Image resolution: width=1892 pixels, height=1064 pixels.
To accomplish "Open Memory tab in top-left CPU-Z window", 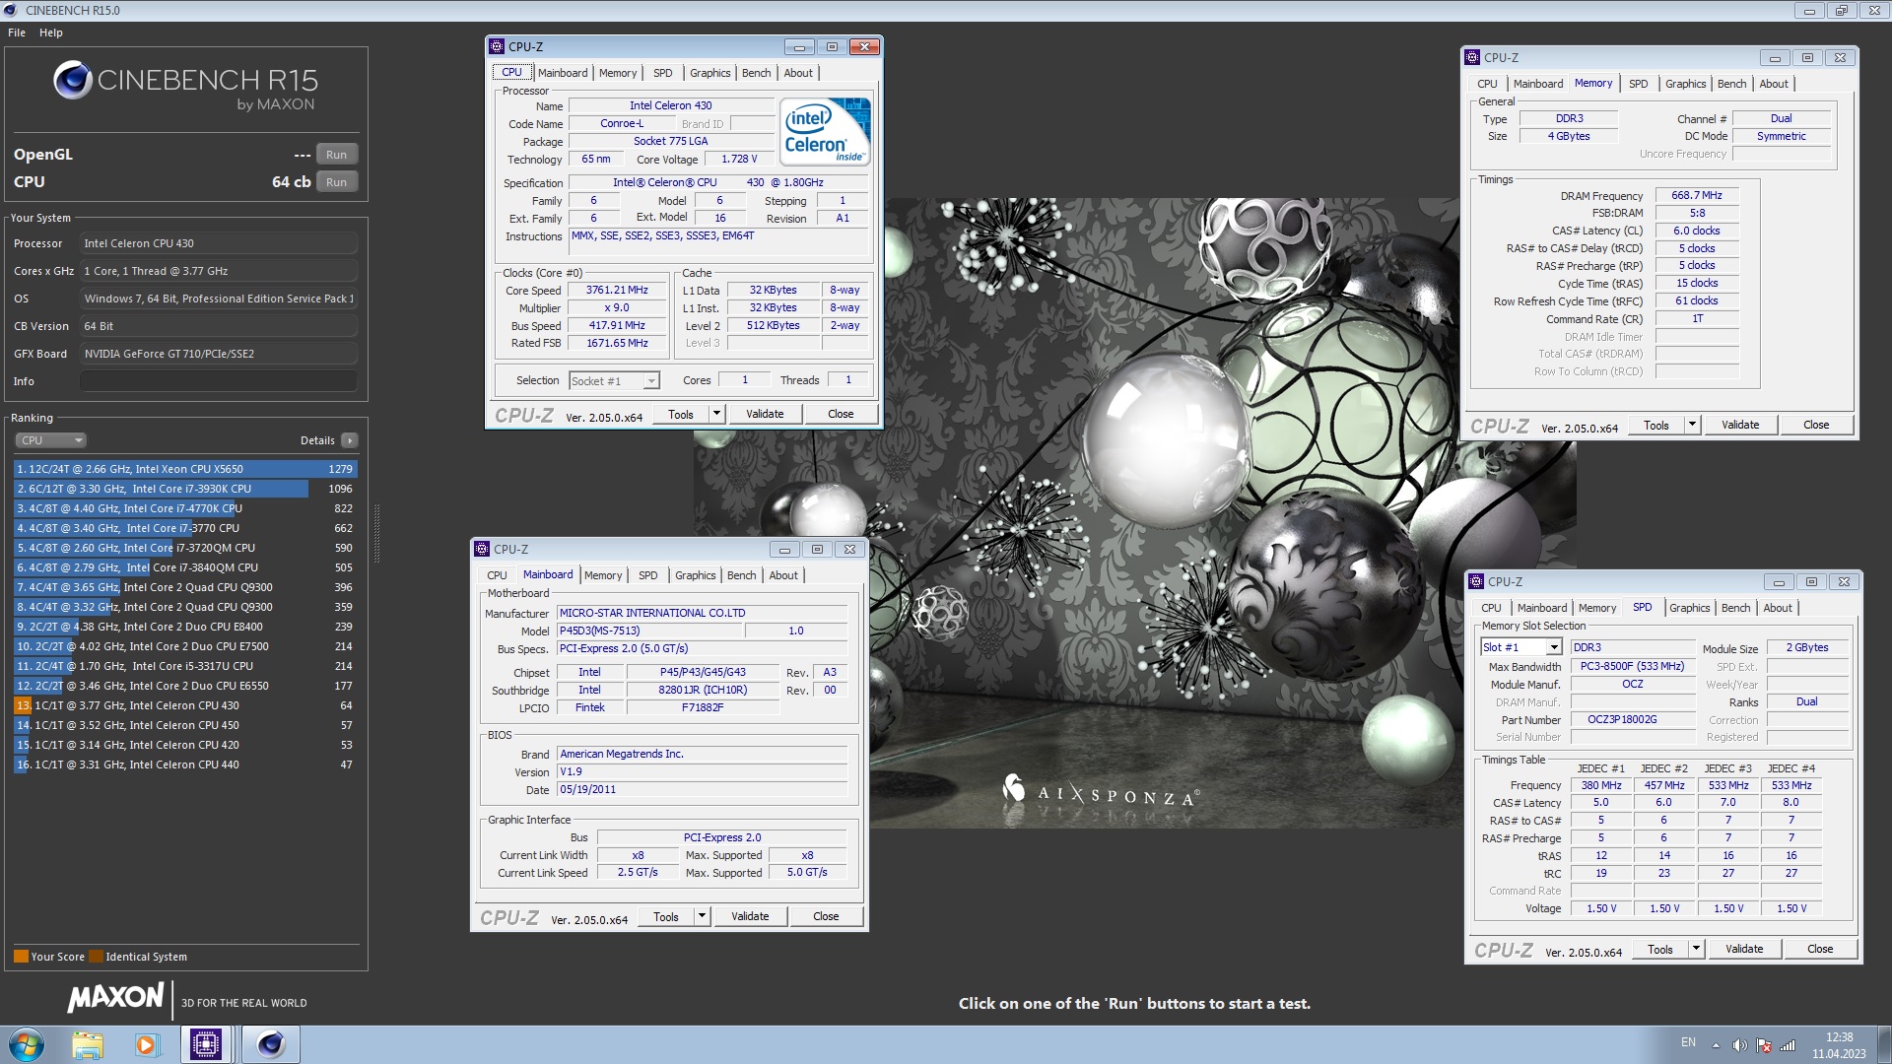I will 617,73.
